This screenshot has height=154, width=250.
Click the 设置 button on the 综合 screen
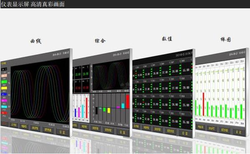[123, 132]
